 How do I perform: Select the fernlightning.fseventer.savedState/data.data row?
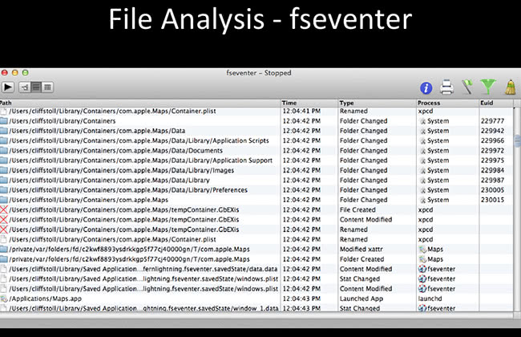256,269
